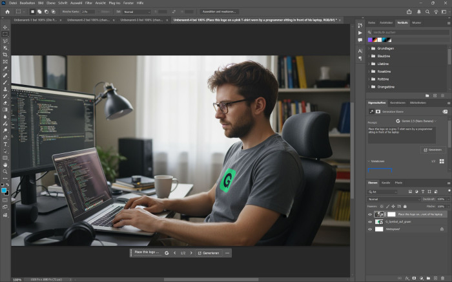
Task: Select the Brush tool
Action: point(5,82)
